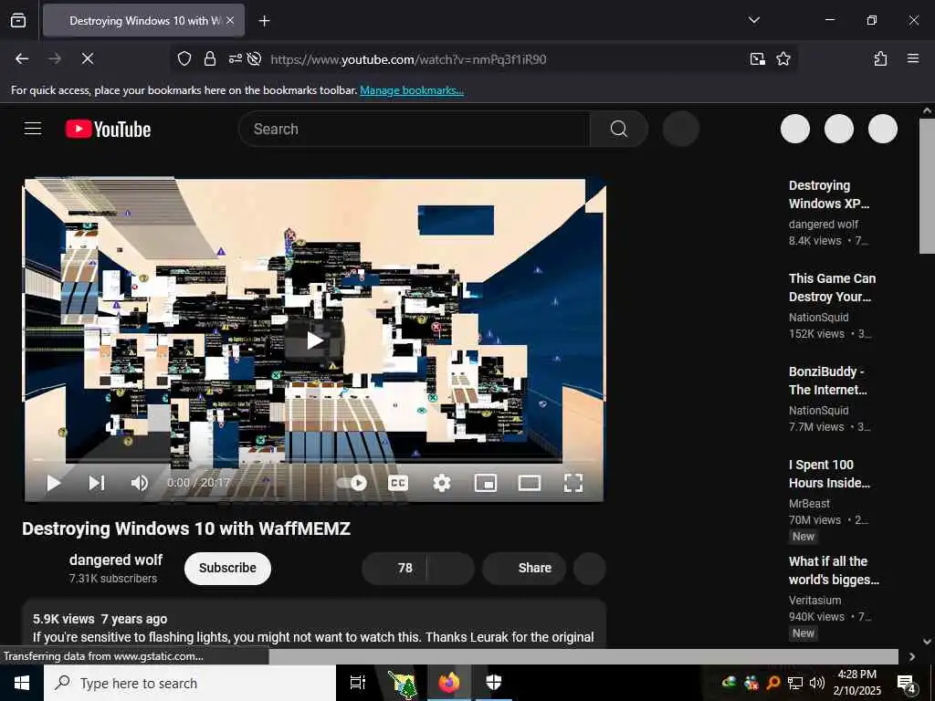Open the Firefox application hamburger menu
The width and height of the screenshot is (935, 701).
point(913,58)
